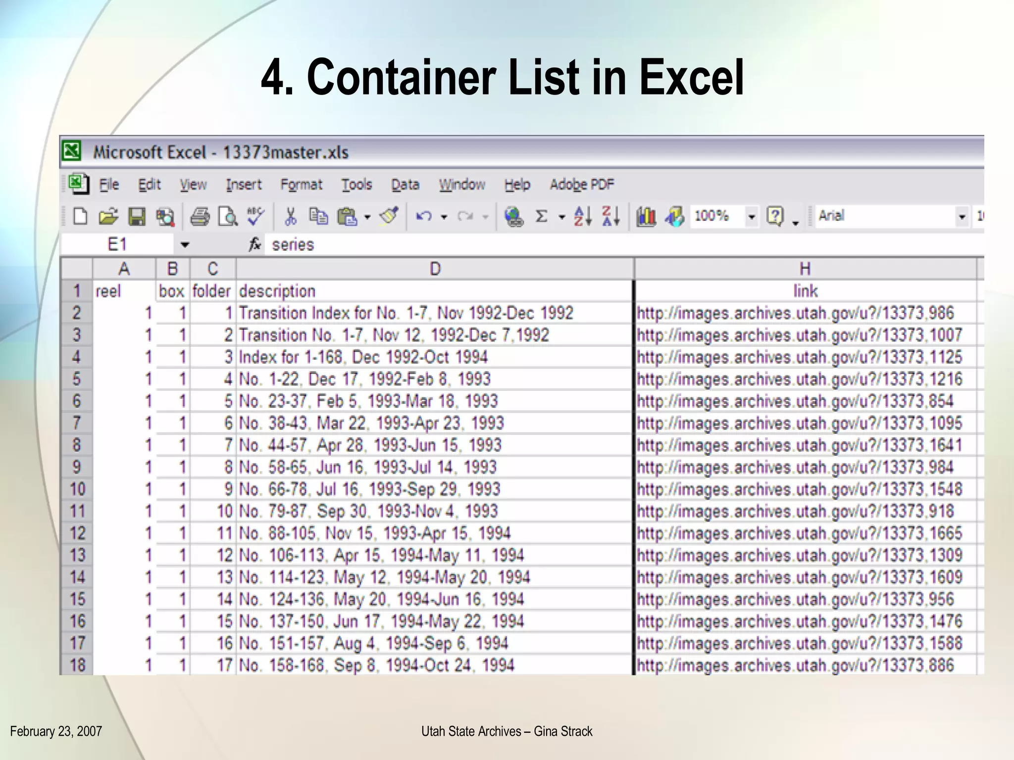Click the Excel logo in the title bar
The width and height of the screenshot is (1014, 760).
click(x=71, y=151)
